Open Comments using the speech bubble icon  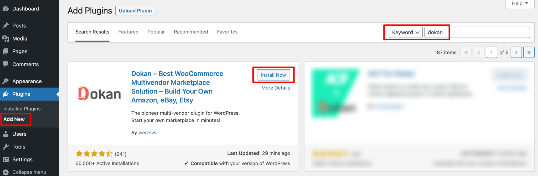click(6, 64)
